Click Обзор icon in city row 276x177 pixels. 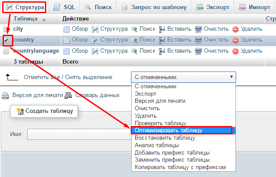[66, 29]
